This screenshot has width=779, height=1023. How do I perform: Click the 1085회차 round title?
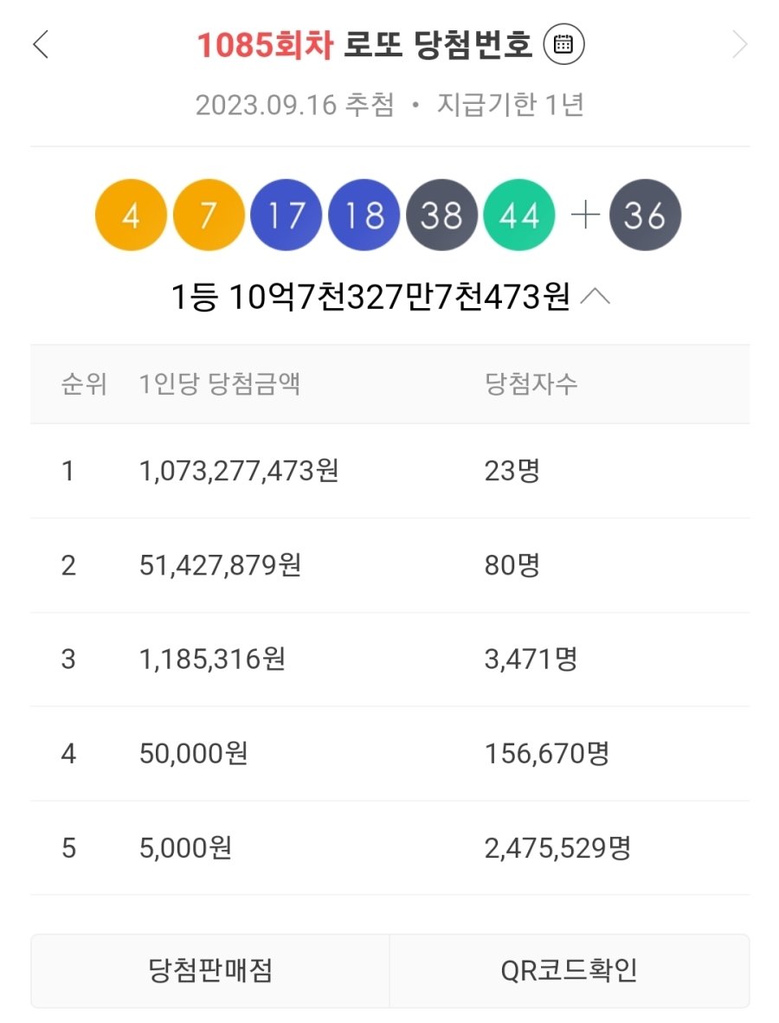coord(264,45)
